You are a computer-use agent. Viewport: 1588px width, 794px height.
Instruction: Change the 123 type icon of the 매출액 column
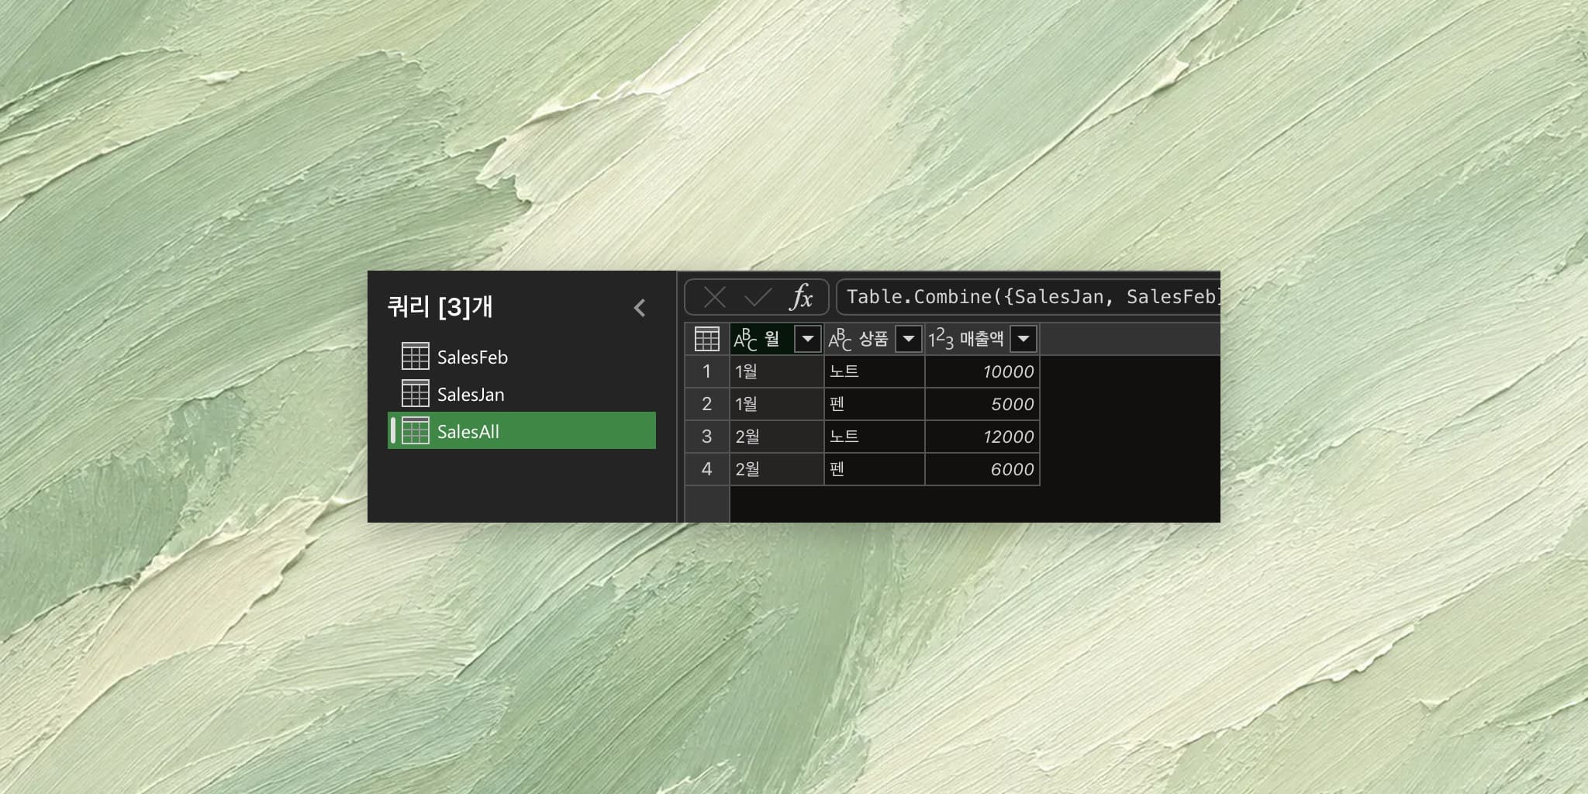coord(941,339)
